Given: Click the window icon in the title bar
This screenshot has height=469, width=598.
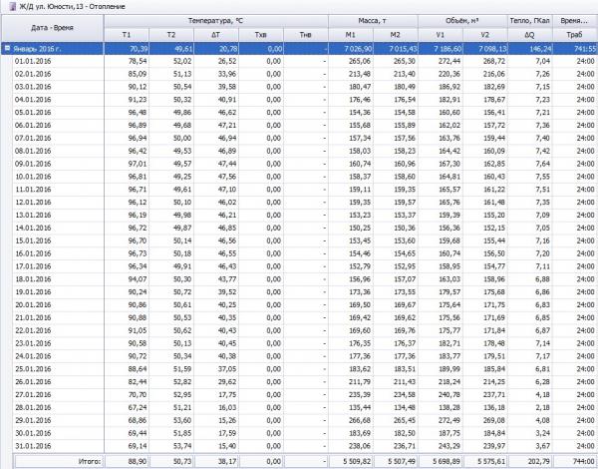Looking at the screenshot, I should (x=7, y=7).
